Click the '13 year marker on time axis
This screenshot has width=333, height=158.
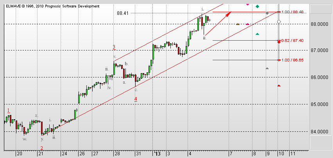[x=157, y=154]
